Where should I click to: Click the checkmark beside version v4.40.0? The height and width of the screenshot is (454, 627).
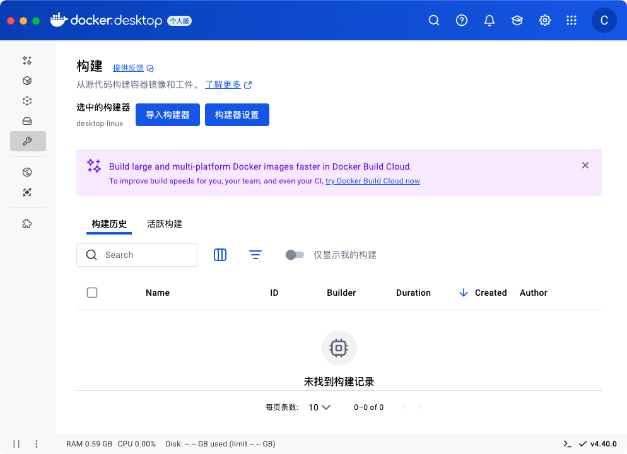click(x=583, y=444)
